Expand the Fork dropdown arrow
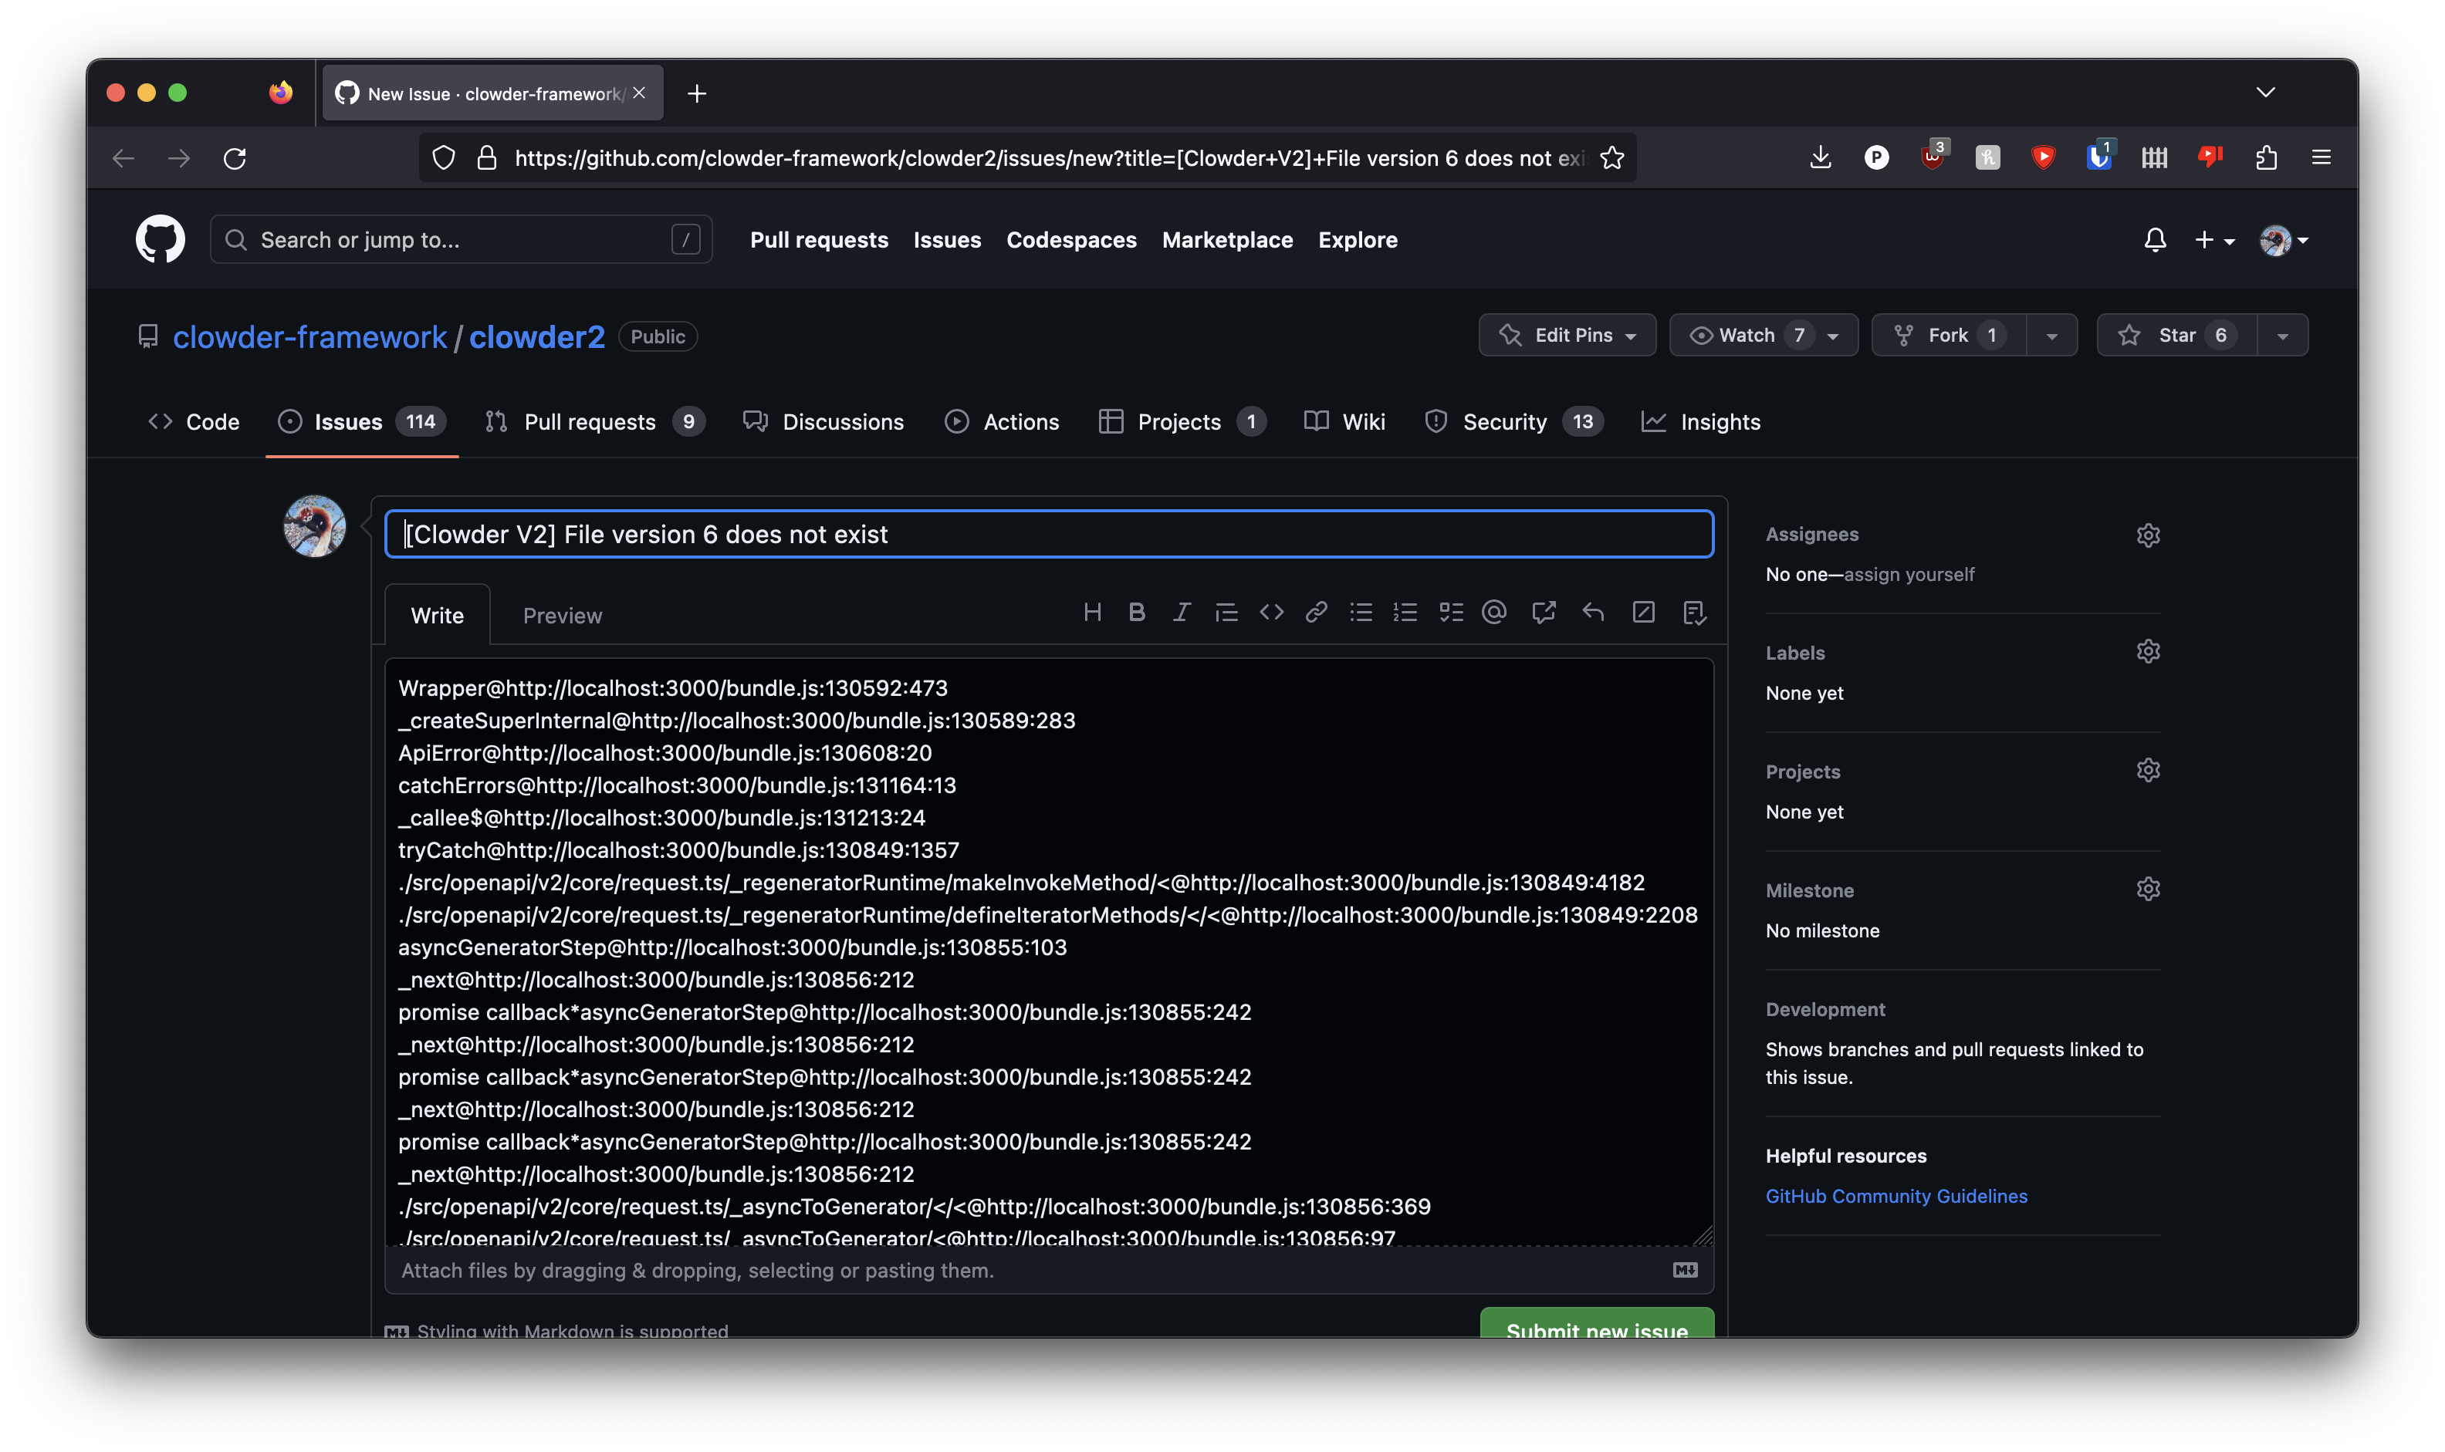The image size is (2445, 1452). pyautogui.click(x=2051, y=336)
